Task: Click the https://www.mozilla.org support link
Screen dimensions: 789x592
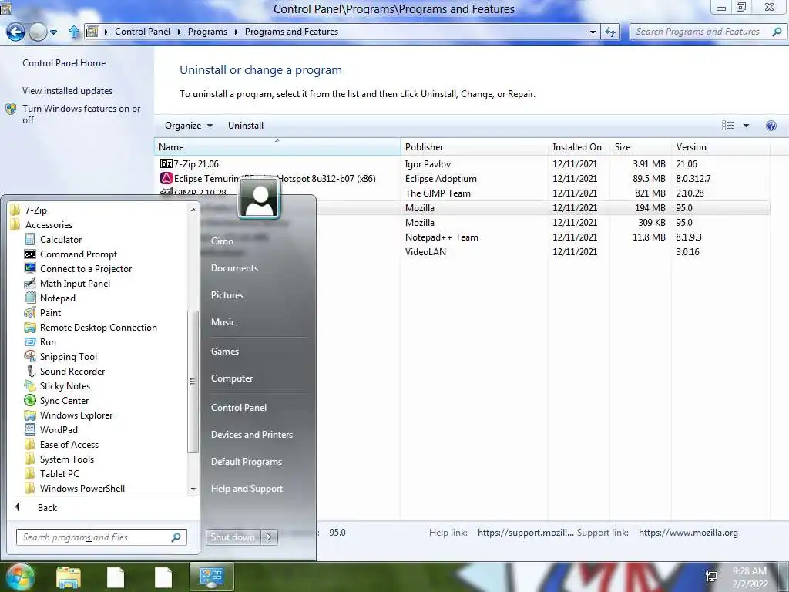Action: click(688, 533)
